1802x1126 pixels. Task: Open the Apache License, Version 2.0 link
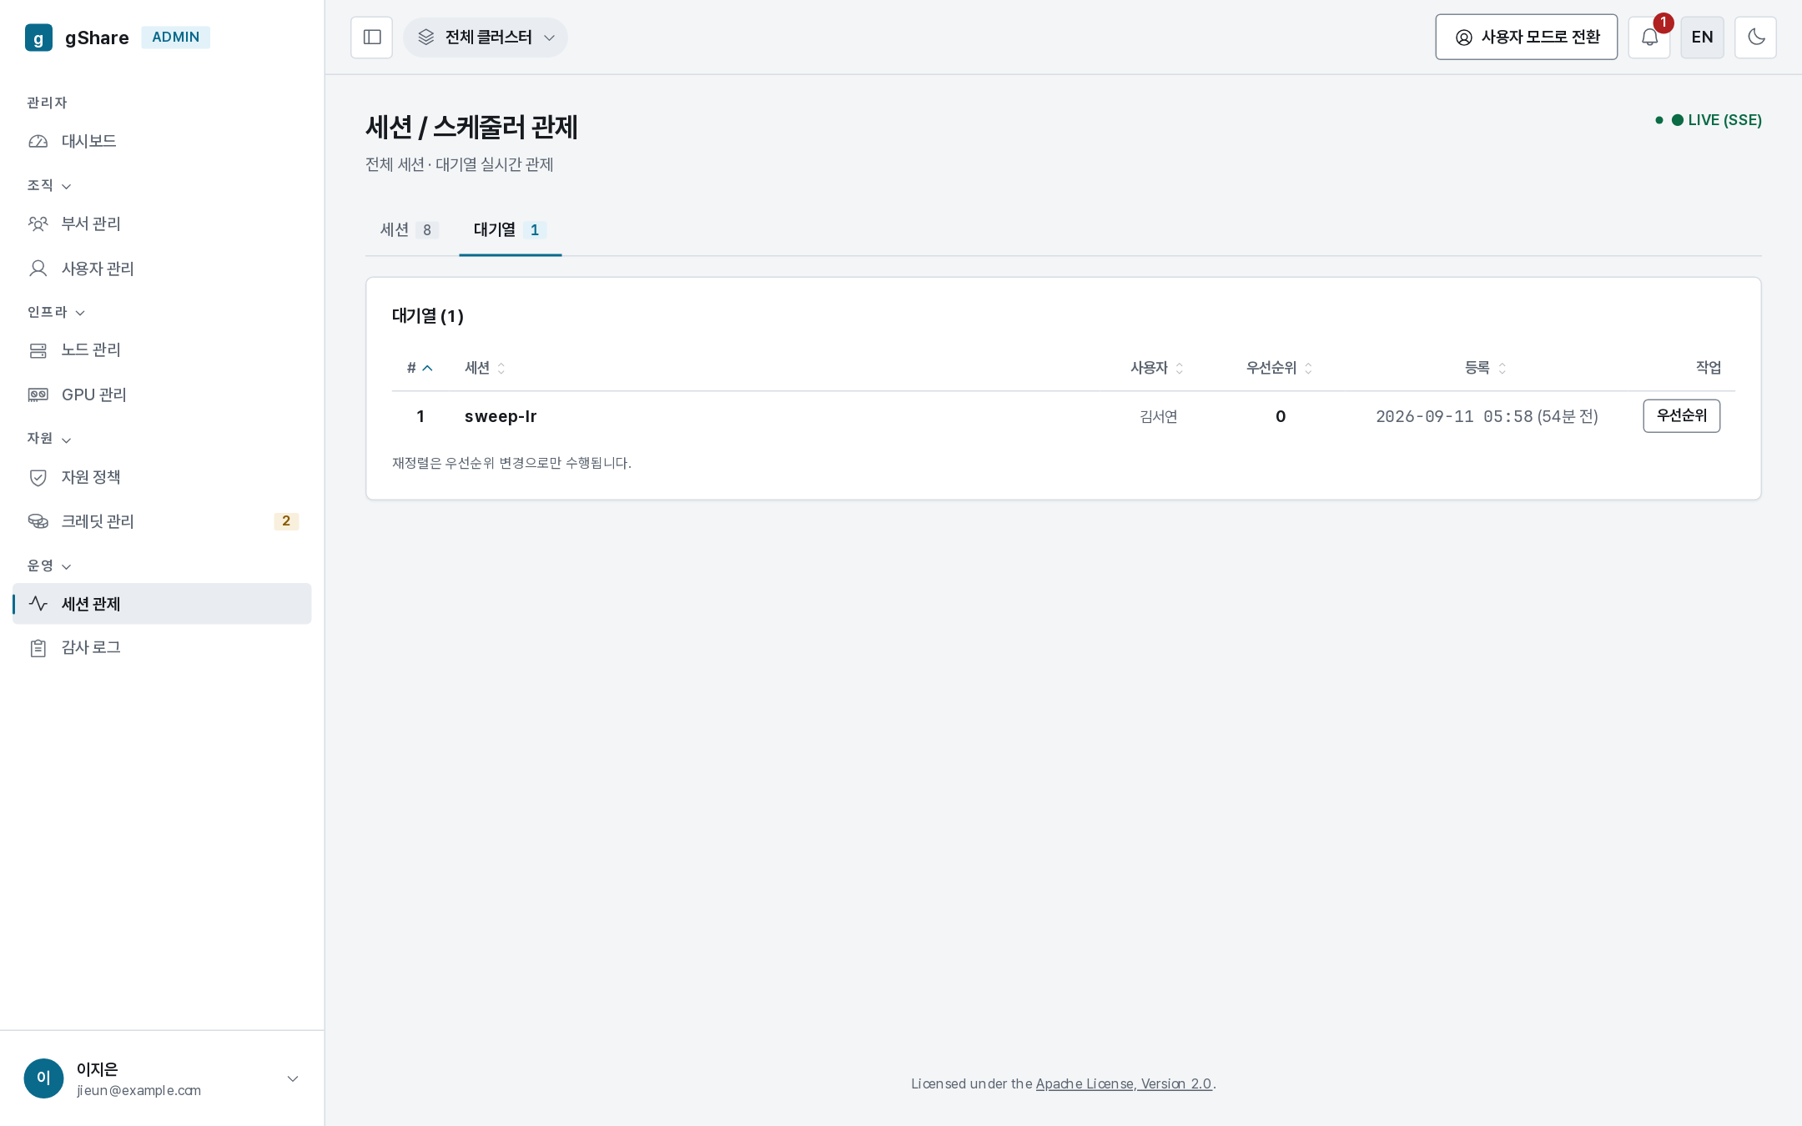pyautogui.click(x=1124, y=1083)
